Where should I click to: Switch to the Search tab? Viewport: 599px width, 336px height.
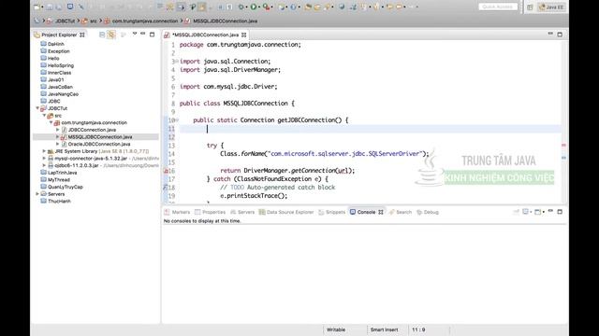click(401, 212)
